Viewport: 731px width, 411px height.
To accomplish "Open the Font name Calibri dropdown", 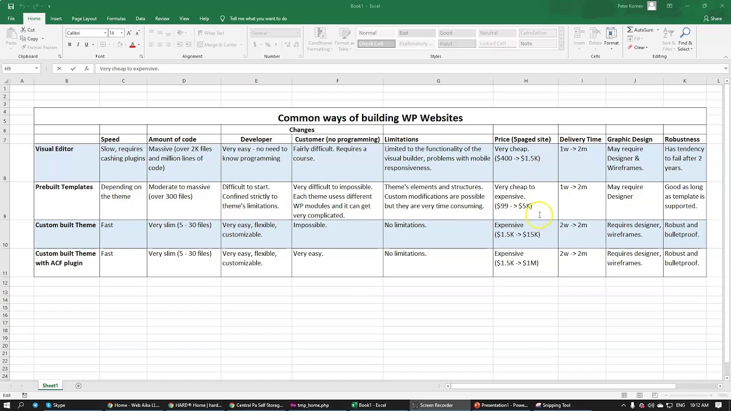I will (x=105, y=33).
